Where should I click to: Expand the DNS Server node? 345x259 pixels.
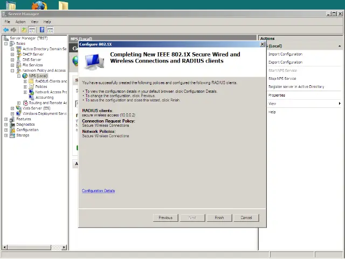click(x=12, y=60)
